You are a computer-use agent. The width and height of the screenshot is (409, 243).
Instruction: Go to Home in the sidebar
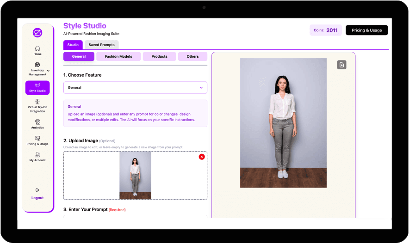click(x=37, y=50)
